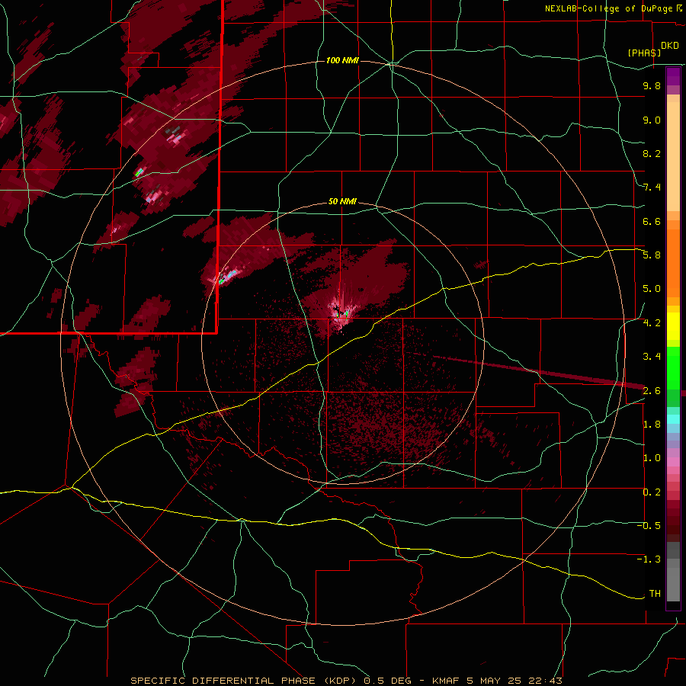Viewport: 686px width, 686px height.
Task: Click the 3.4 scale value
Action: 652,357
